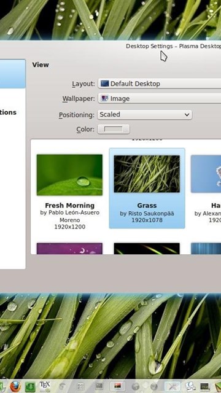Choose the blue striped wallpaper thumbnail

[x=206, y=248]
